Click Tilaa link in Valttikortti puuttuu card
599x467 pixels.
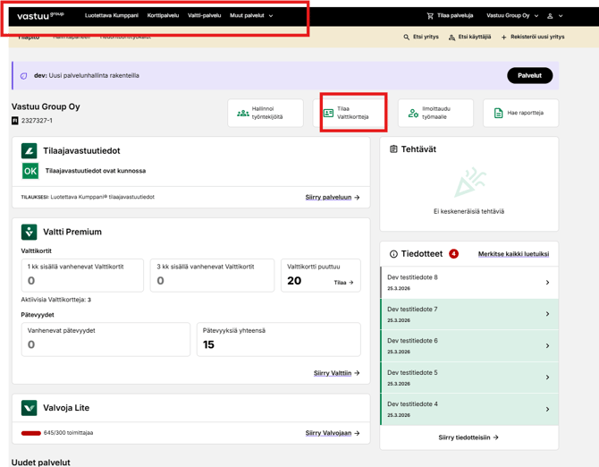coord(343,283)
